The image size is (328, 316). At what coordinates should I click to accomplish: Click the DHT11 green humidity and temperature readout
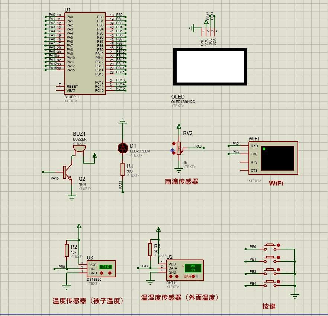click(x=193, y=268)
